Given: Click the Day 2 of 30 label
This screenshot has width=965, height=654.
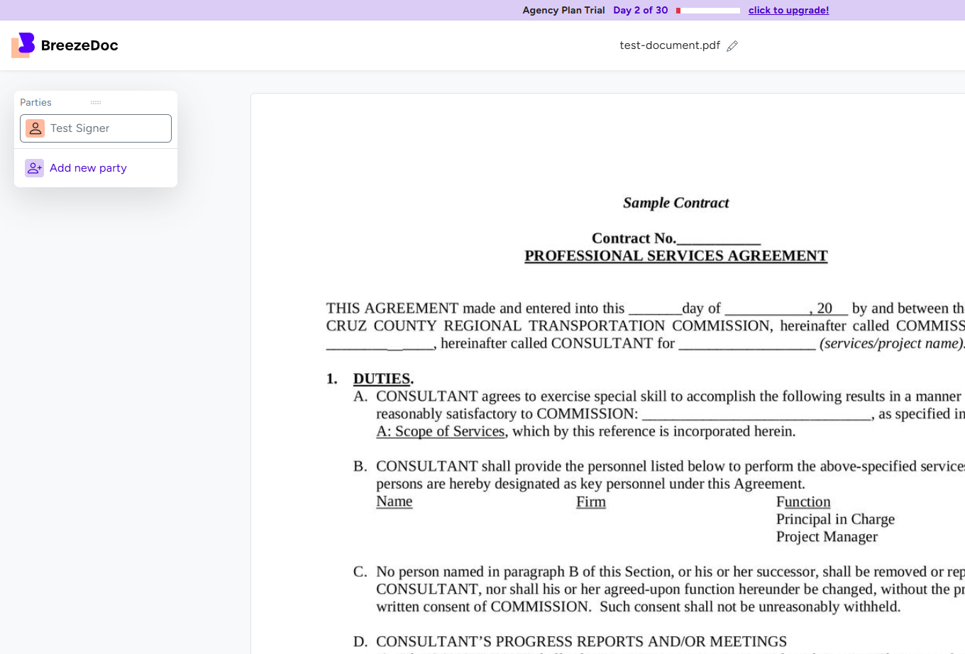Looking at the screenshot, I should click(640, 10).
